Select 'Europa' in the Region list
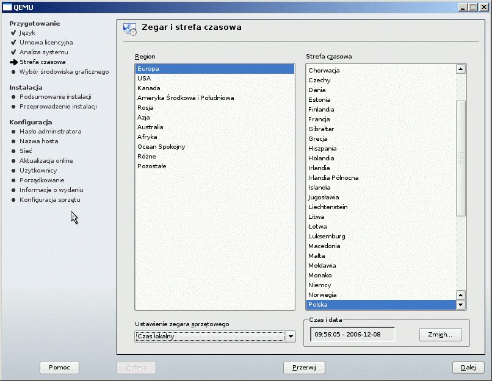492x381 pixels. pyautogui.click(x=214, y=69)
